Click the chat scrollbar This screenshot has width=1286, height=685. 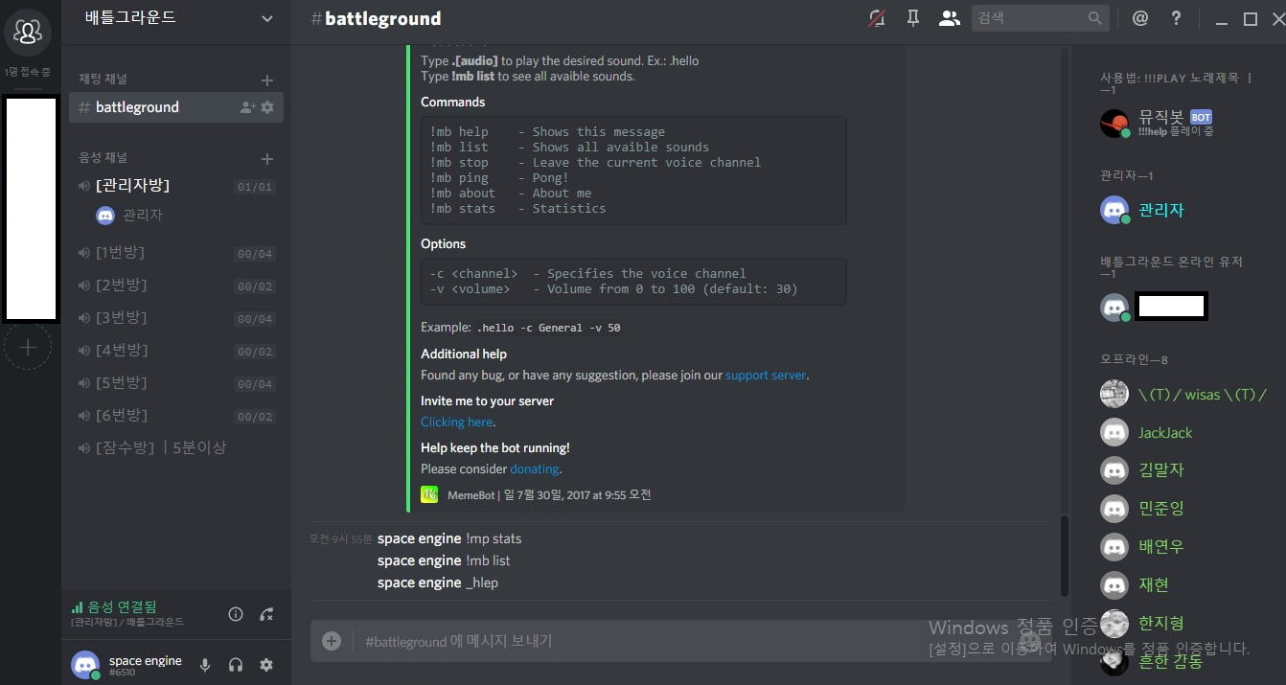(1065, 557)
